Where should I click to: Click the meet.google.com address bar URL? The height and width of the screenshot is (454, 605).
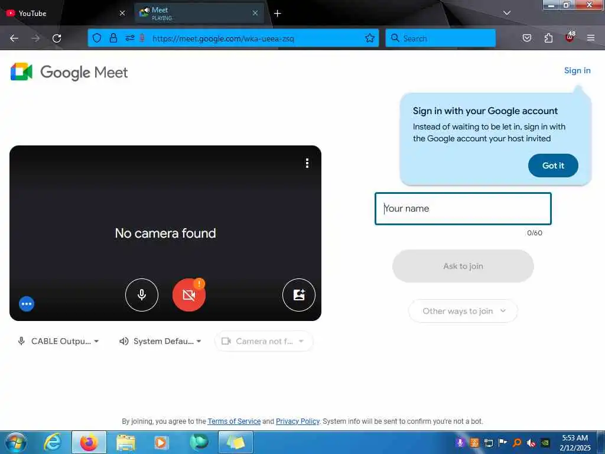click(x=223, y=38)
